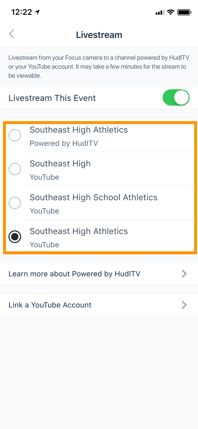Disable the Livestream This Event toggle
The height and width of the screenshot is (429, 198).
(x=176, y=97)
